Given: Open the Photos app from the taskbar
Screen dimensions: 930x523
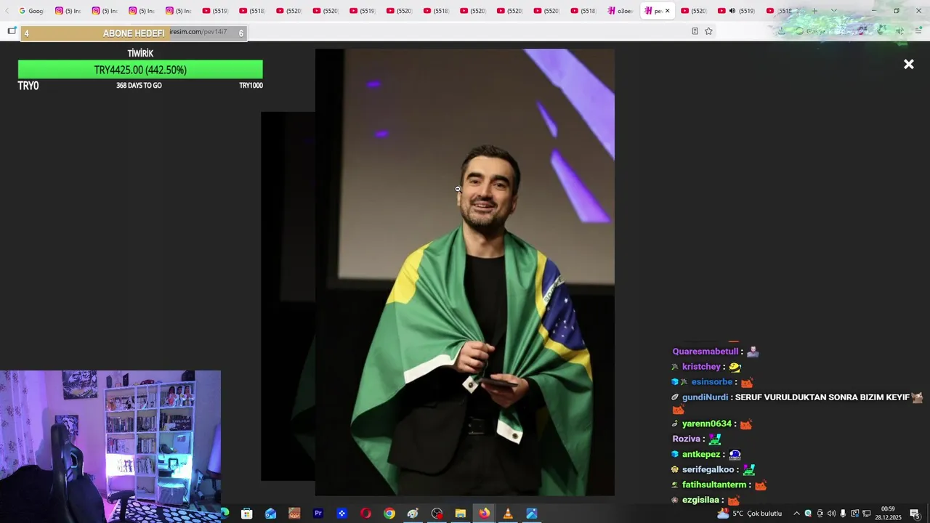Looking at the screenshot, I should click(532, 514).
